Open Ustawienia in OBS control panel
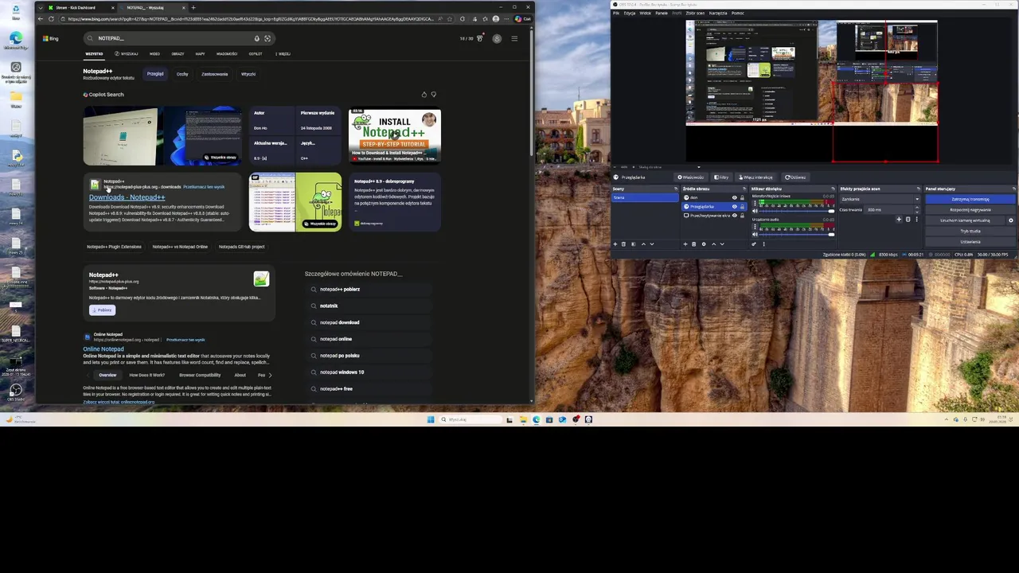This screenshot has height=573, width=1019. [970, 242]
